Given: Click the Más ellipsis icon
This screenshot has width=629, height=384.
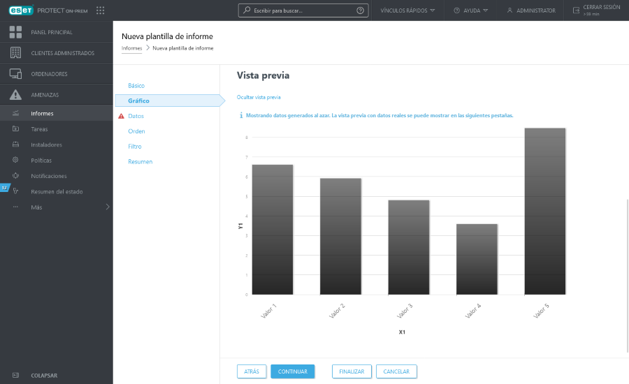Looking at the screenshot, I should coord(15,207).
